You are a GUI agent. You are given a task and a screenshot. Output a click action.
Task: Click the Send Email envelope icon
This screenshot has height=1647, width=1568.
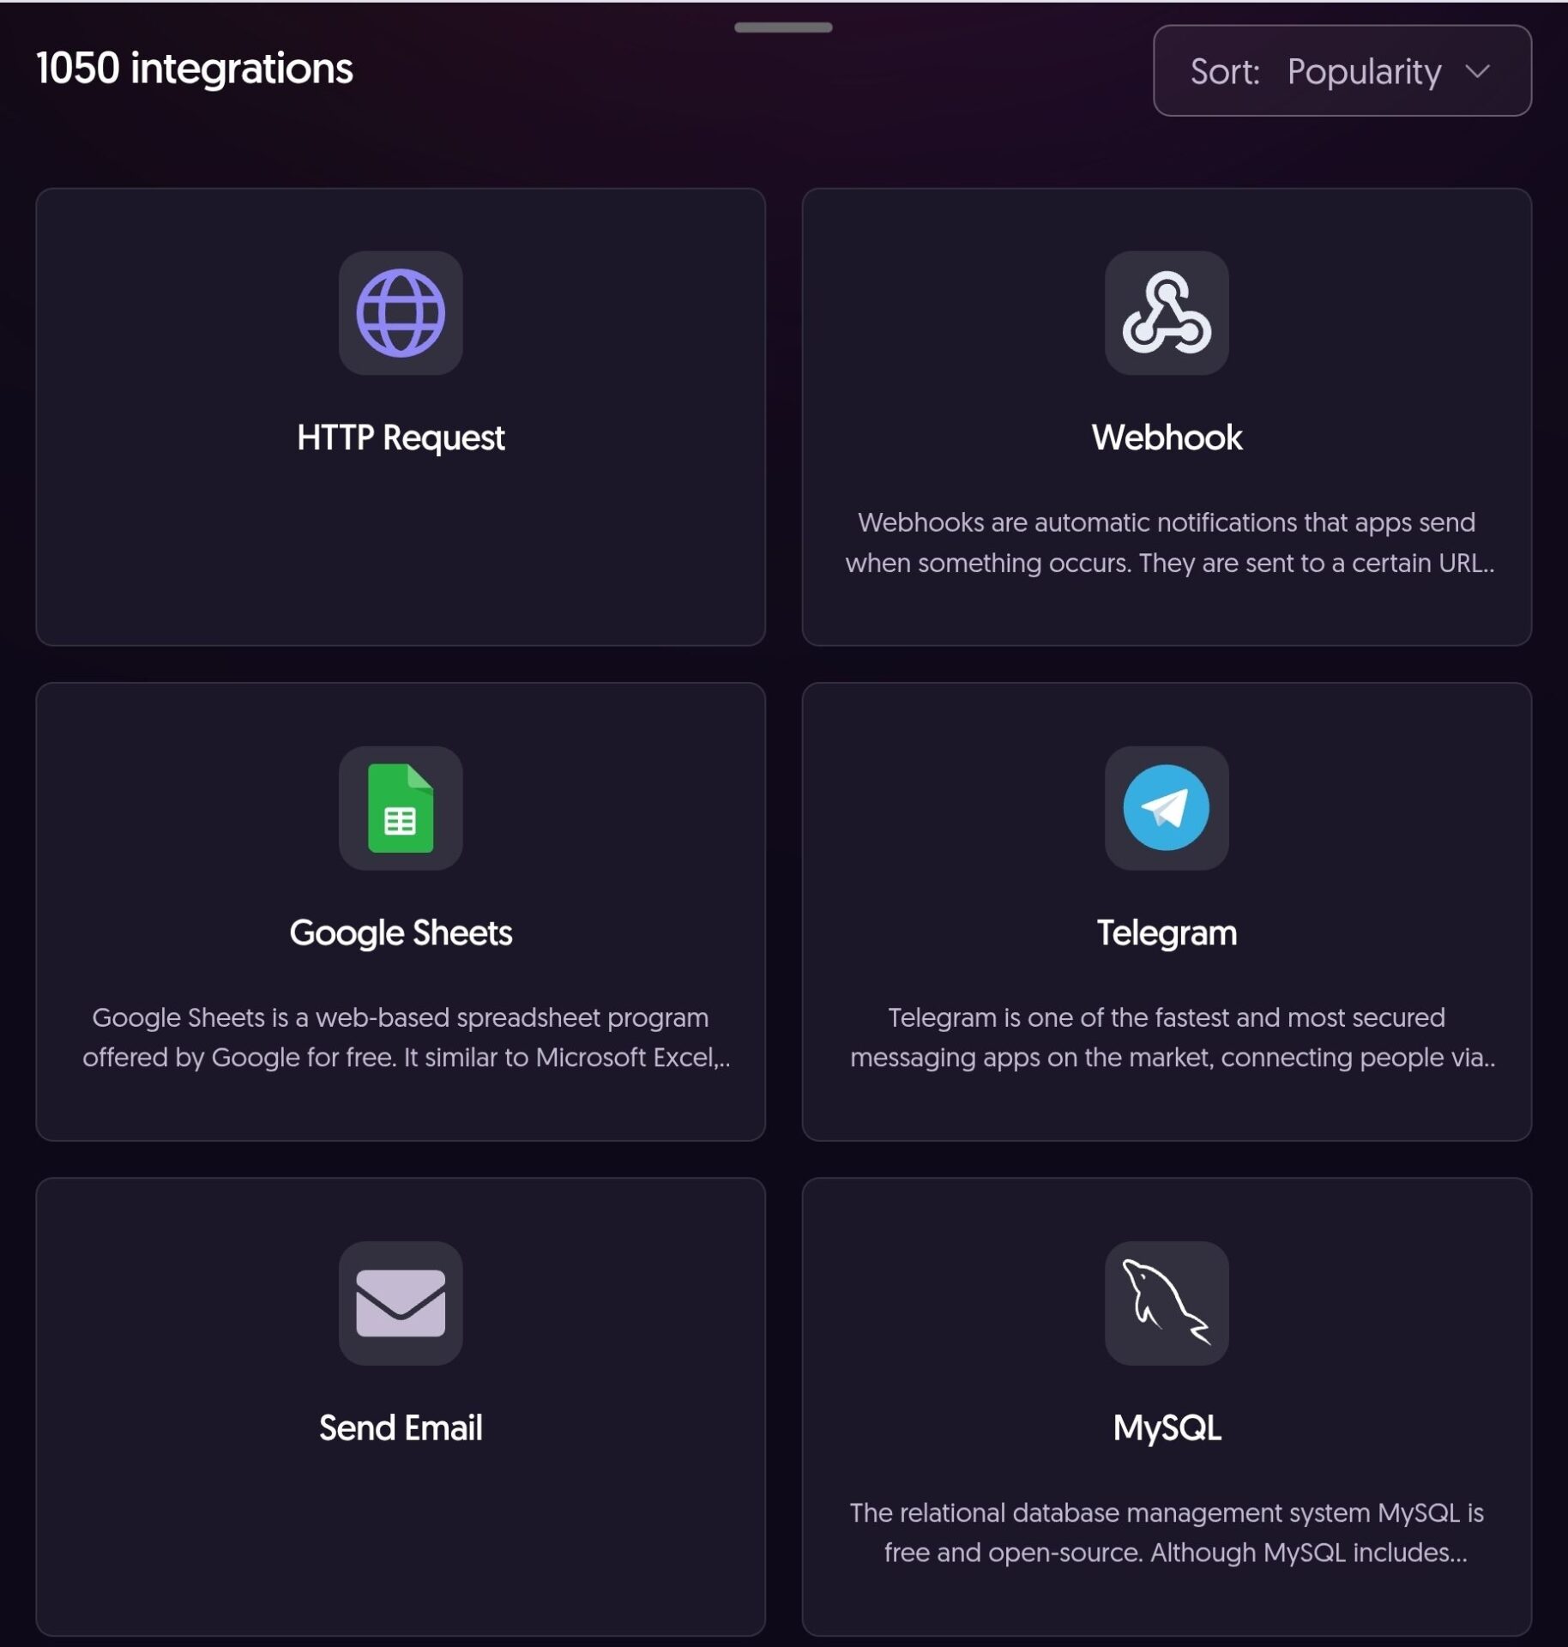click(x=401, y=1303)
